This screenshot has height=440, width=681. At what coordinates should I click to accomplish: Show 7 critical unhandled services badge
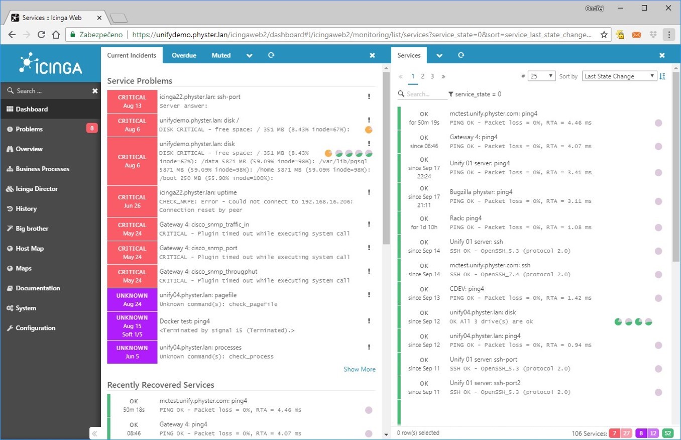tap(614, 433)
